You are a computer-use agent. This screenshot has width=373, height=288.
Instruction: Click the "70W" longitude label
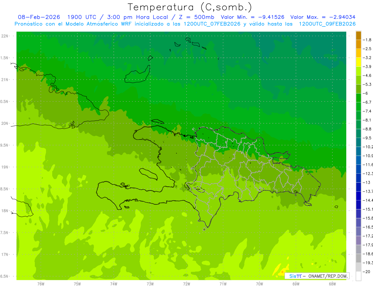tap(259, 284)
